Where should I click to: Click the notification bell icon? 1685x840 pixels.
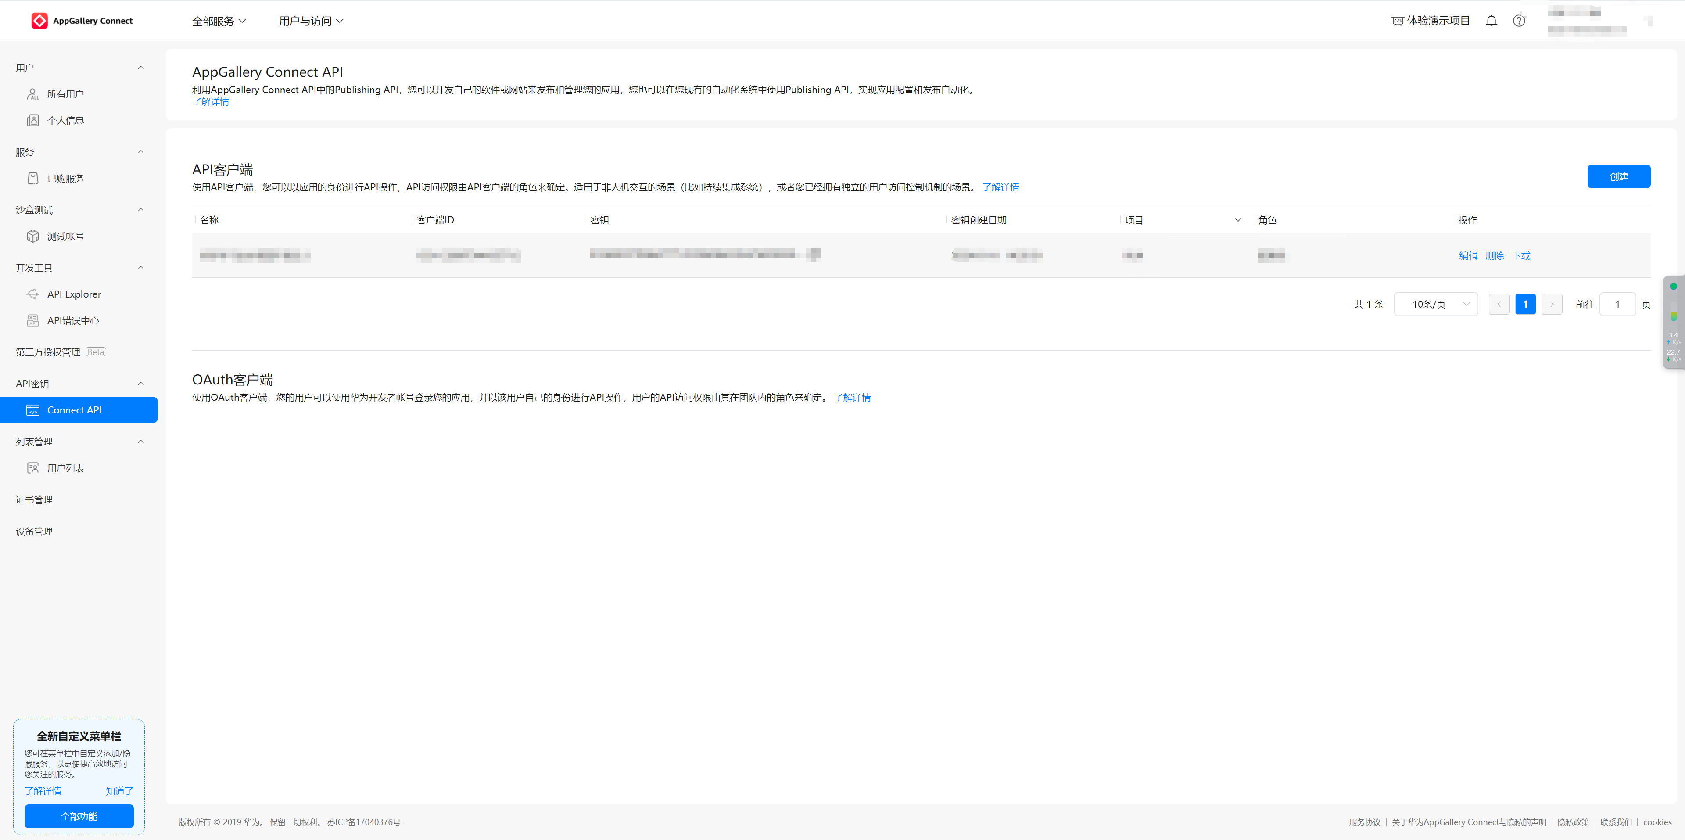[x=1491, y=21]
